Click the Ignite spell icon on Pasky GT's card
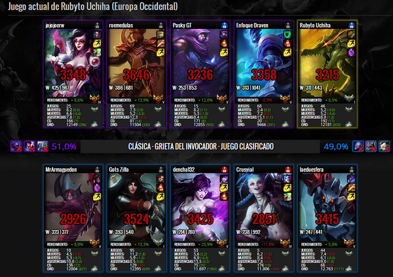Viewport: 393px width, 277px height. point(224,43)
